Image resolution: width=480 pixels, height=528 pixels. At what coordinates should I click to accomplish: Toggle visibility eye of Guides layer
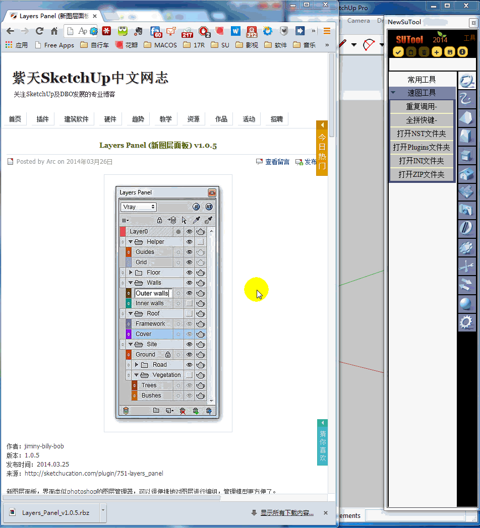(190, 252)
